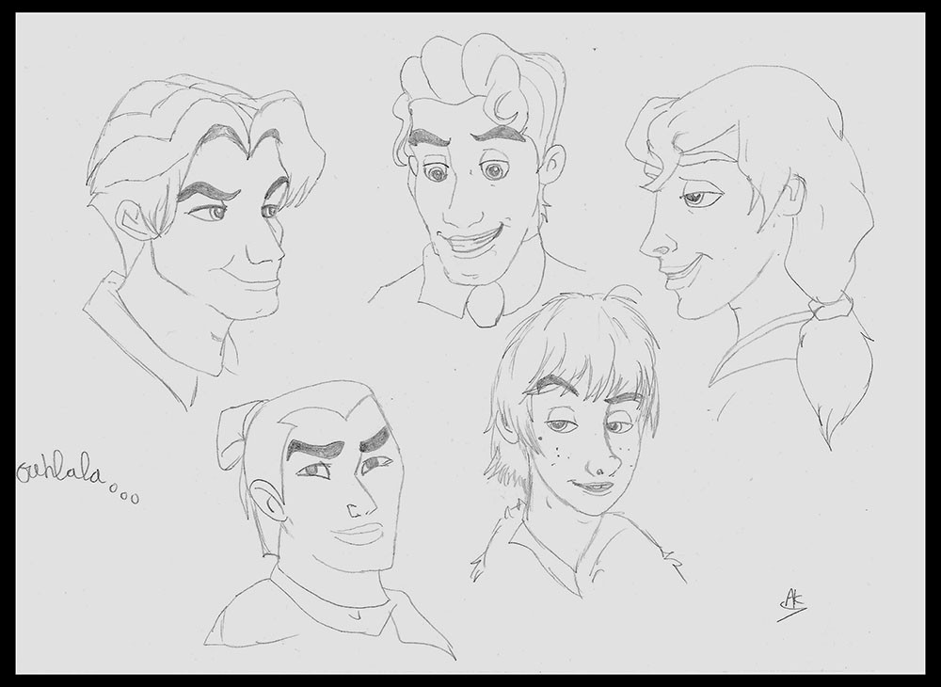Select the ear of the middle-parted hair man
941x687 pixels.
click(133, 219)
